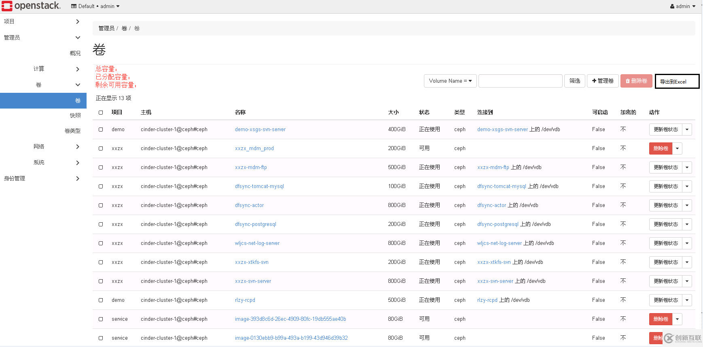Open action dropdown arrow for rlzy-rcpd row
Image resolution: width=703 pixels, height=347 pixels.
pyautogui.click(x=687, y=300)
